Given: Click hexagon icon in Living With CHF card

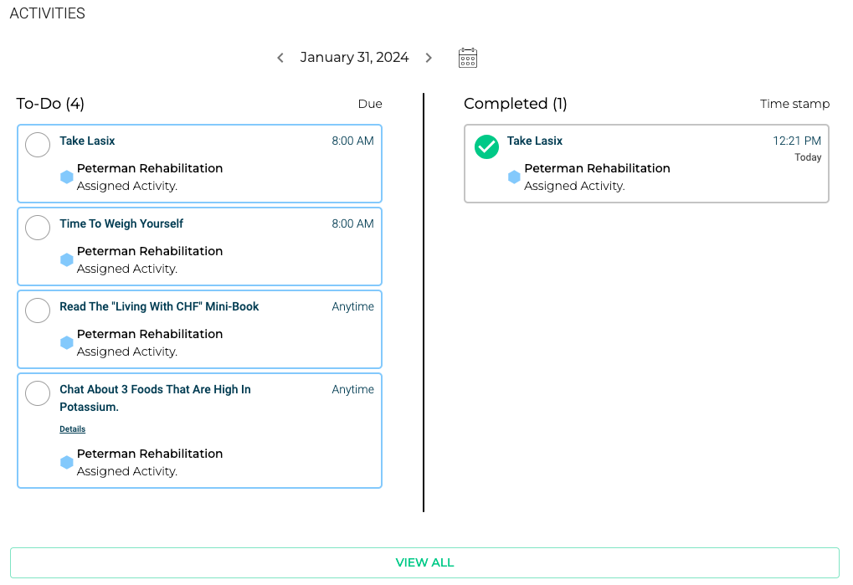Looking at the screenshot, I should [66, 342].
